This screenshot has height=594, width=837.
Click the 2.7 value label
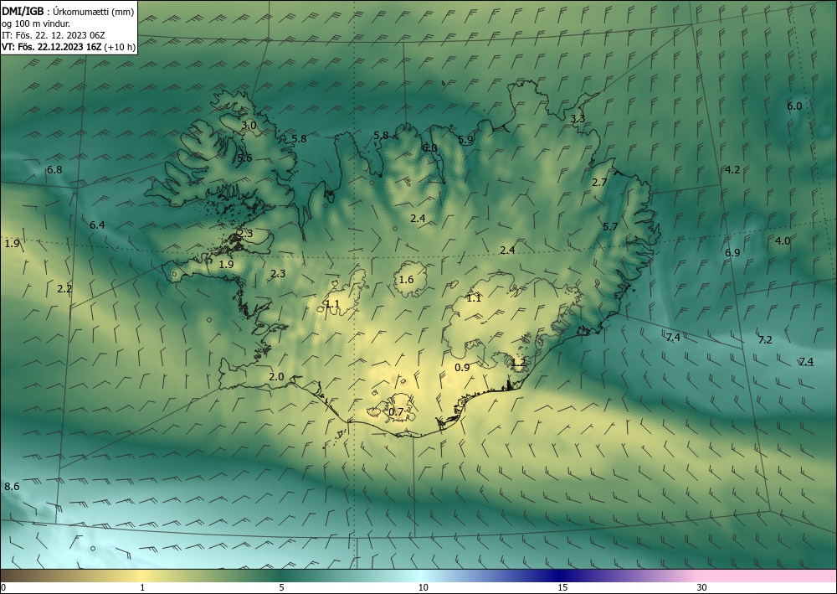[x=599, y=182]
